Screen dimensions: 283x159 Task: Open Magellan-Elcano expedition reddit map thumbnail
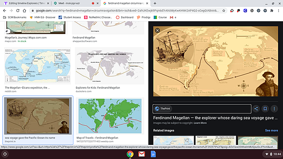[37, 66]
